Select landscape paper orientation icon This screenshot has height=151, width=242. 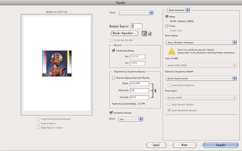point(150,34)
